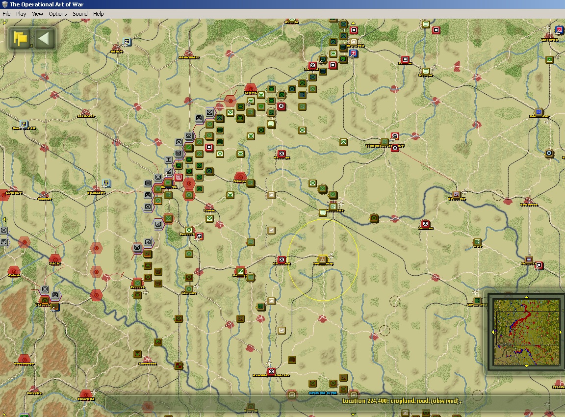Screen dimensions: 565x417
Task: Select the red square unit at top right of map
Action: coord(436,30)
